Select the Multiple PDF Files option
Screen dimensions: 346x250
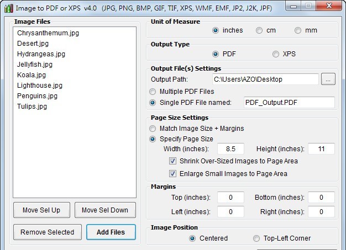153,92
